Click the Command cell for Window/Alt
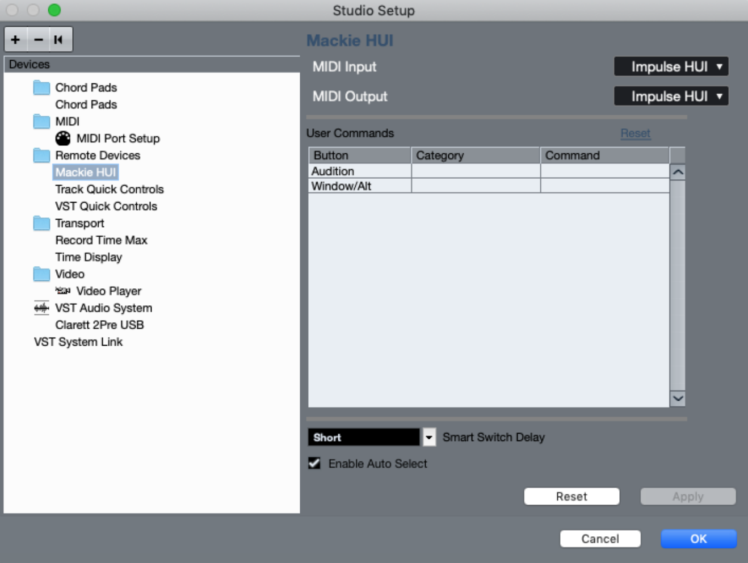This screenshot has height=563, width=748. 605,186
